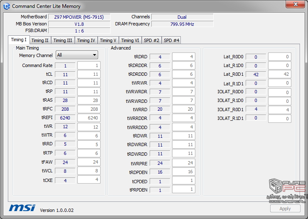Select the IOLAT_R0D1 editable field

click(279, 109)
